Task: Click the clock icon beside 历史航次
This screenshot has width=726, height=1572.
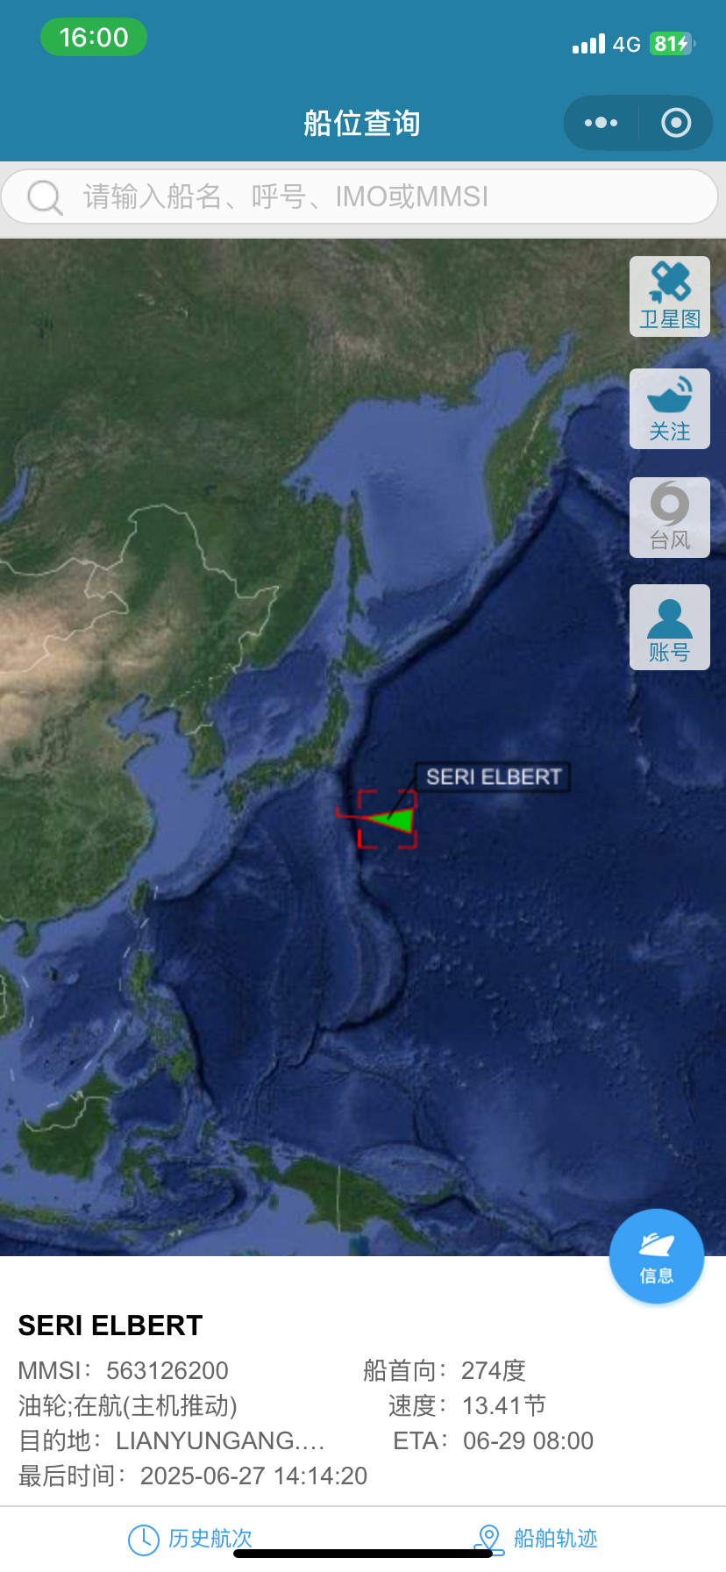Action: click(x=144, y=1540)
